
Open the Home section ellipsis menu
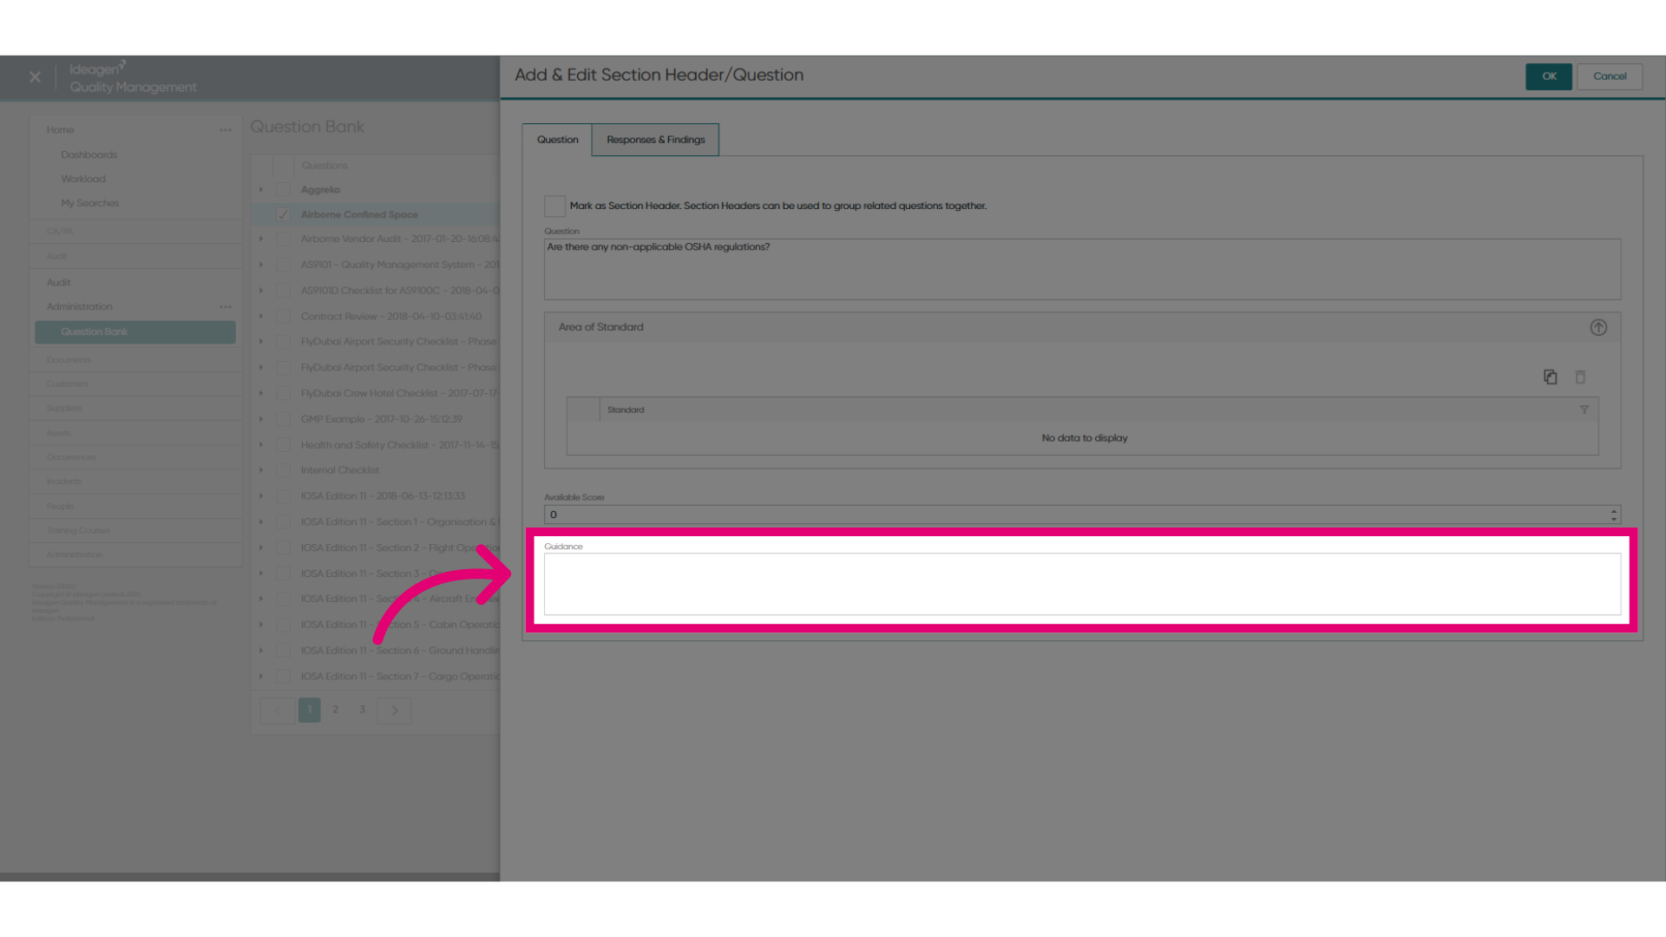(226, 130)
